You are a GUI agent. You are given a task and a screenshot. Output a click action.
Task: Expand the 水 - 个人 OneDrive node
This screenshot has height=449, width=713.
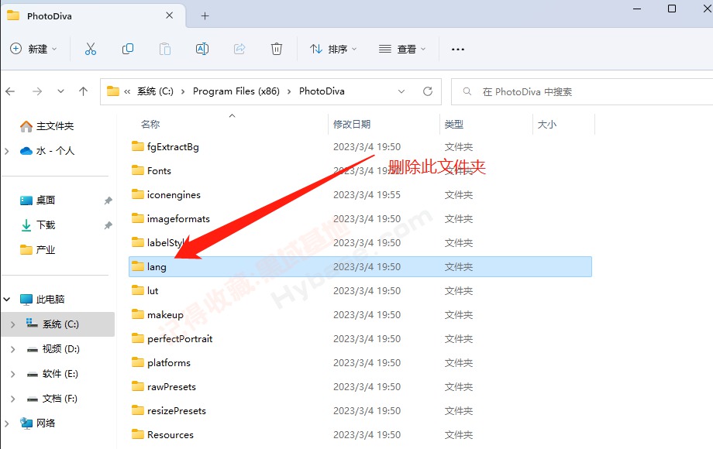(x=7, y=151)
